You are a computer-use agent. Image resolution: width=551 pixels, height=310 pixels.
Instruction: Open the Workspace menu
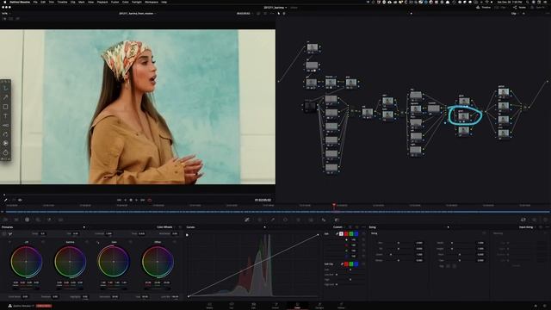coord(152,2)
